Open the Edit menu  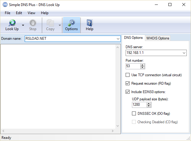click(19, 13)
